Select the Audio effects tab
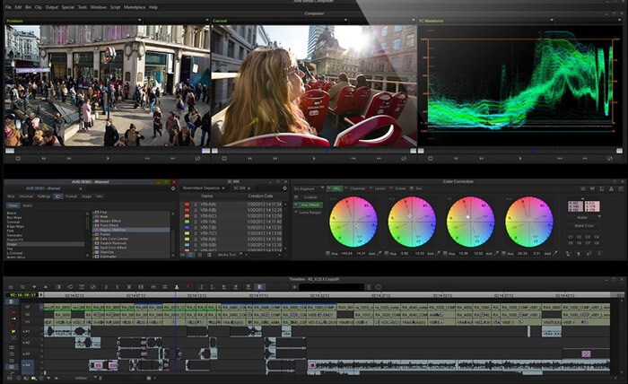628x384 pixels. click(x=27, y=205)
